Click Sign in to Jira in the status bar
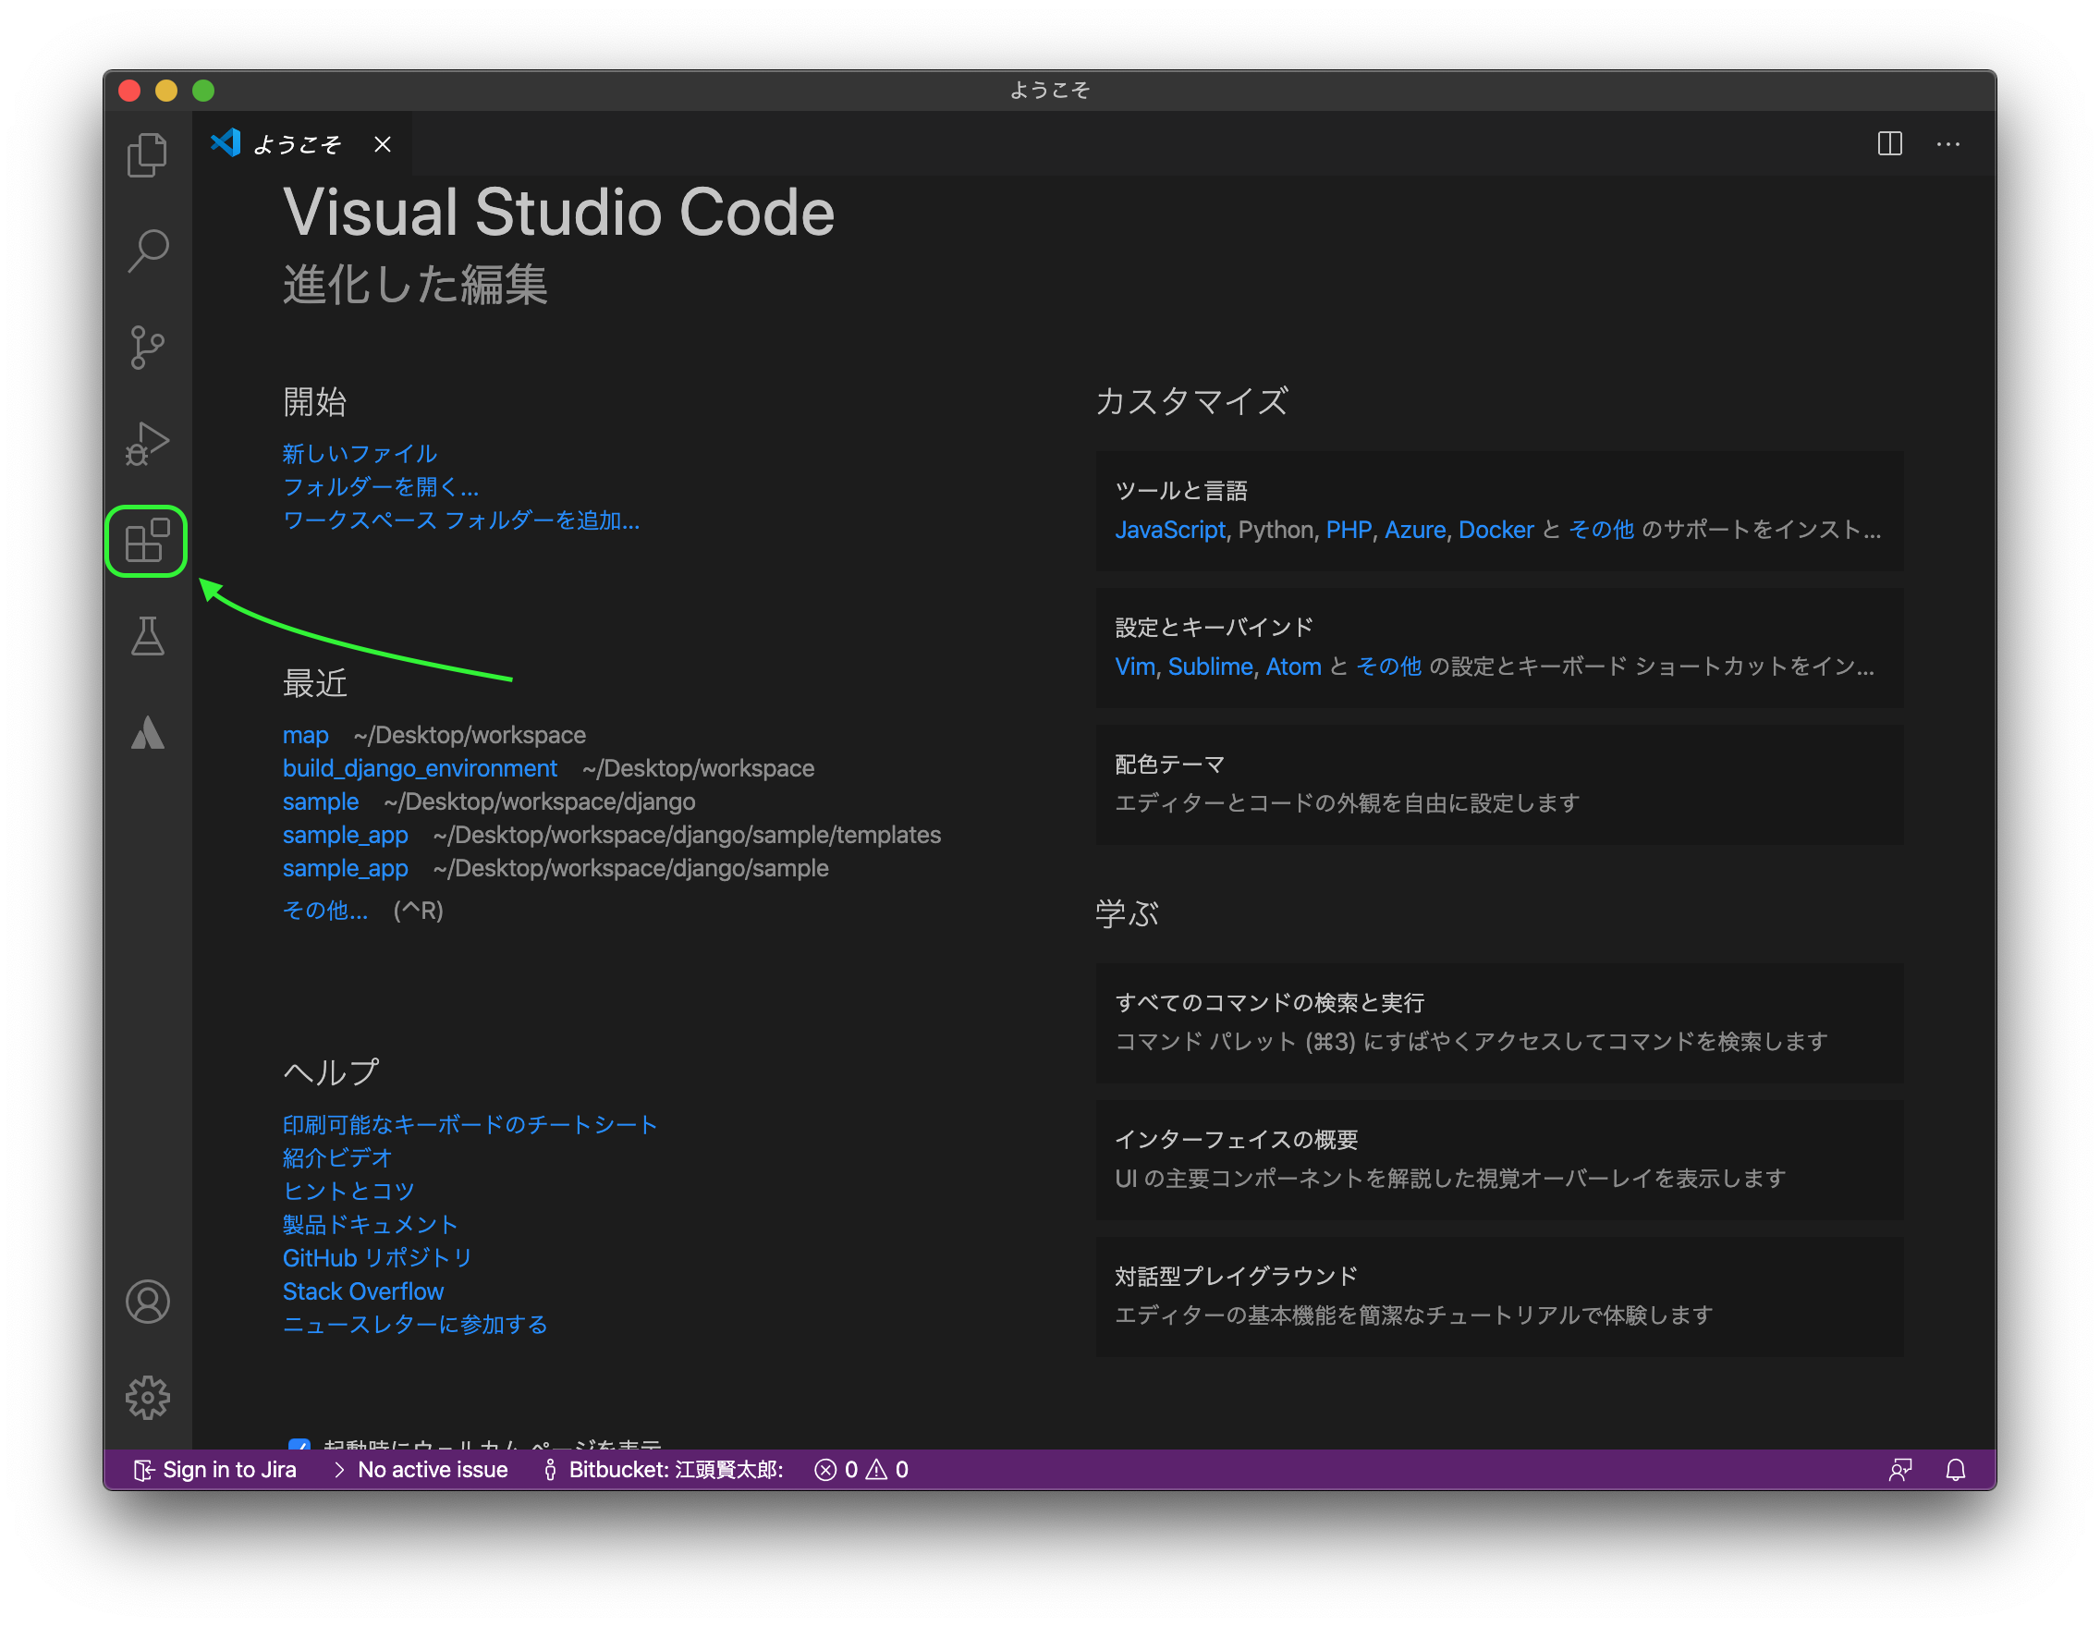Viewport: 2100px width, 1627px height. tap(215, 1469)
